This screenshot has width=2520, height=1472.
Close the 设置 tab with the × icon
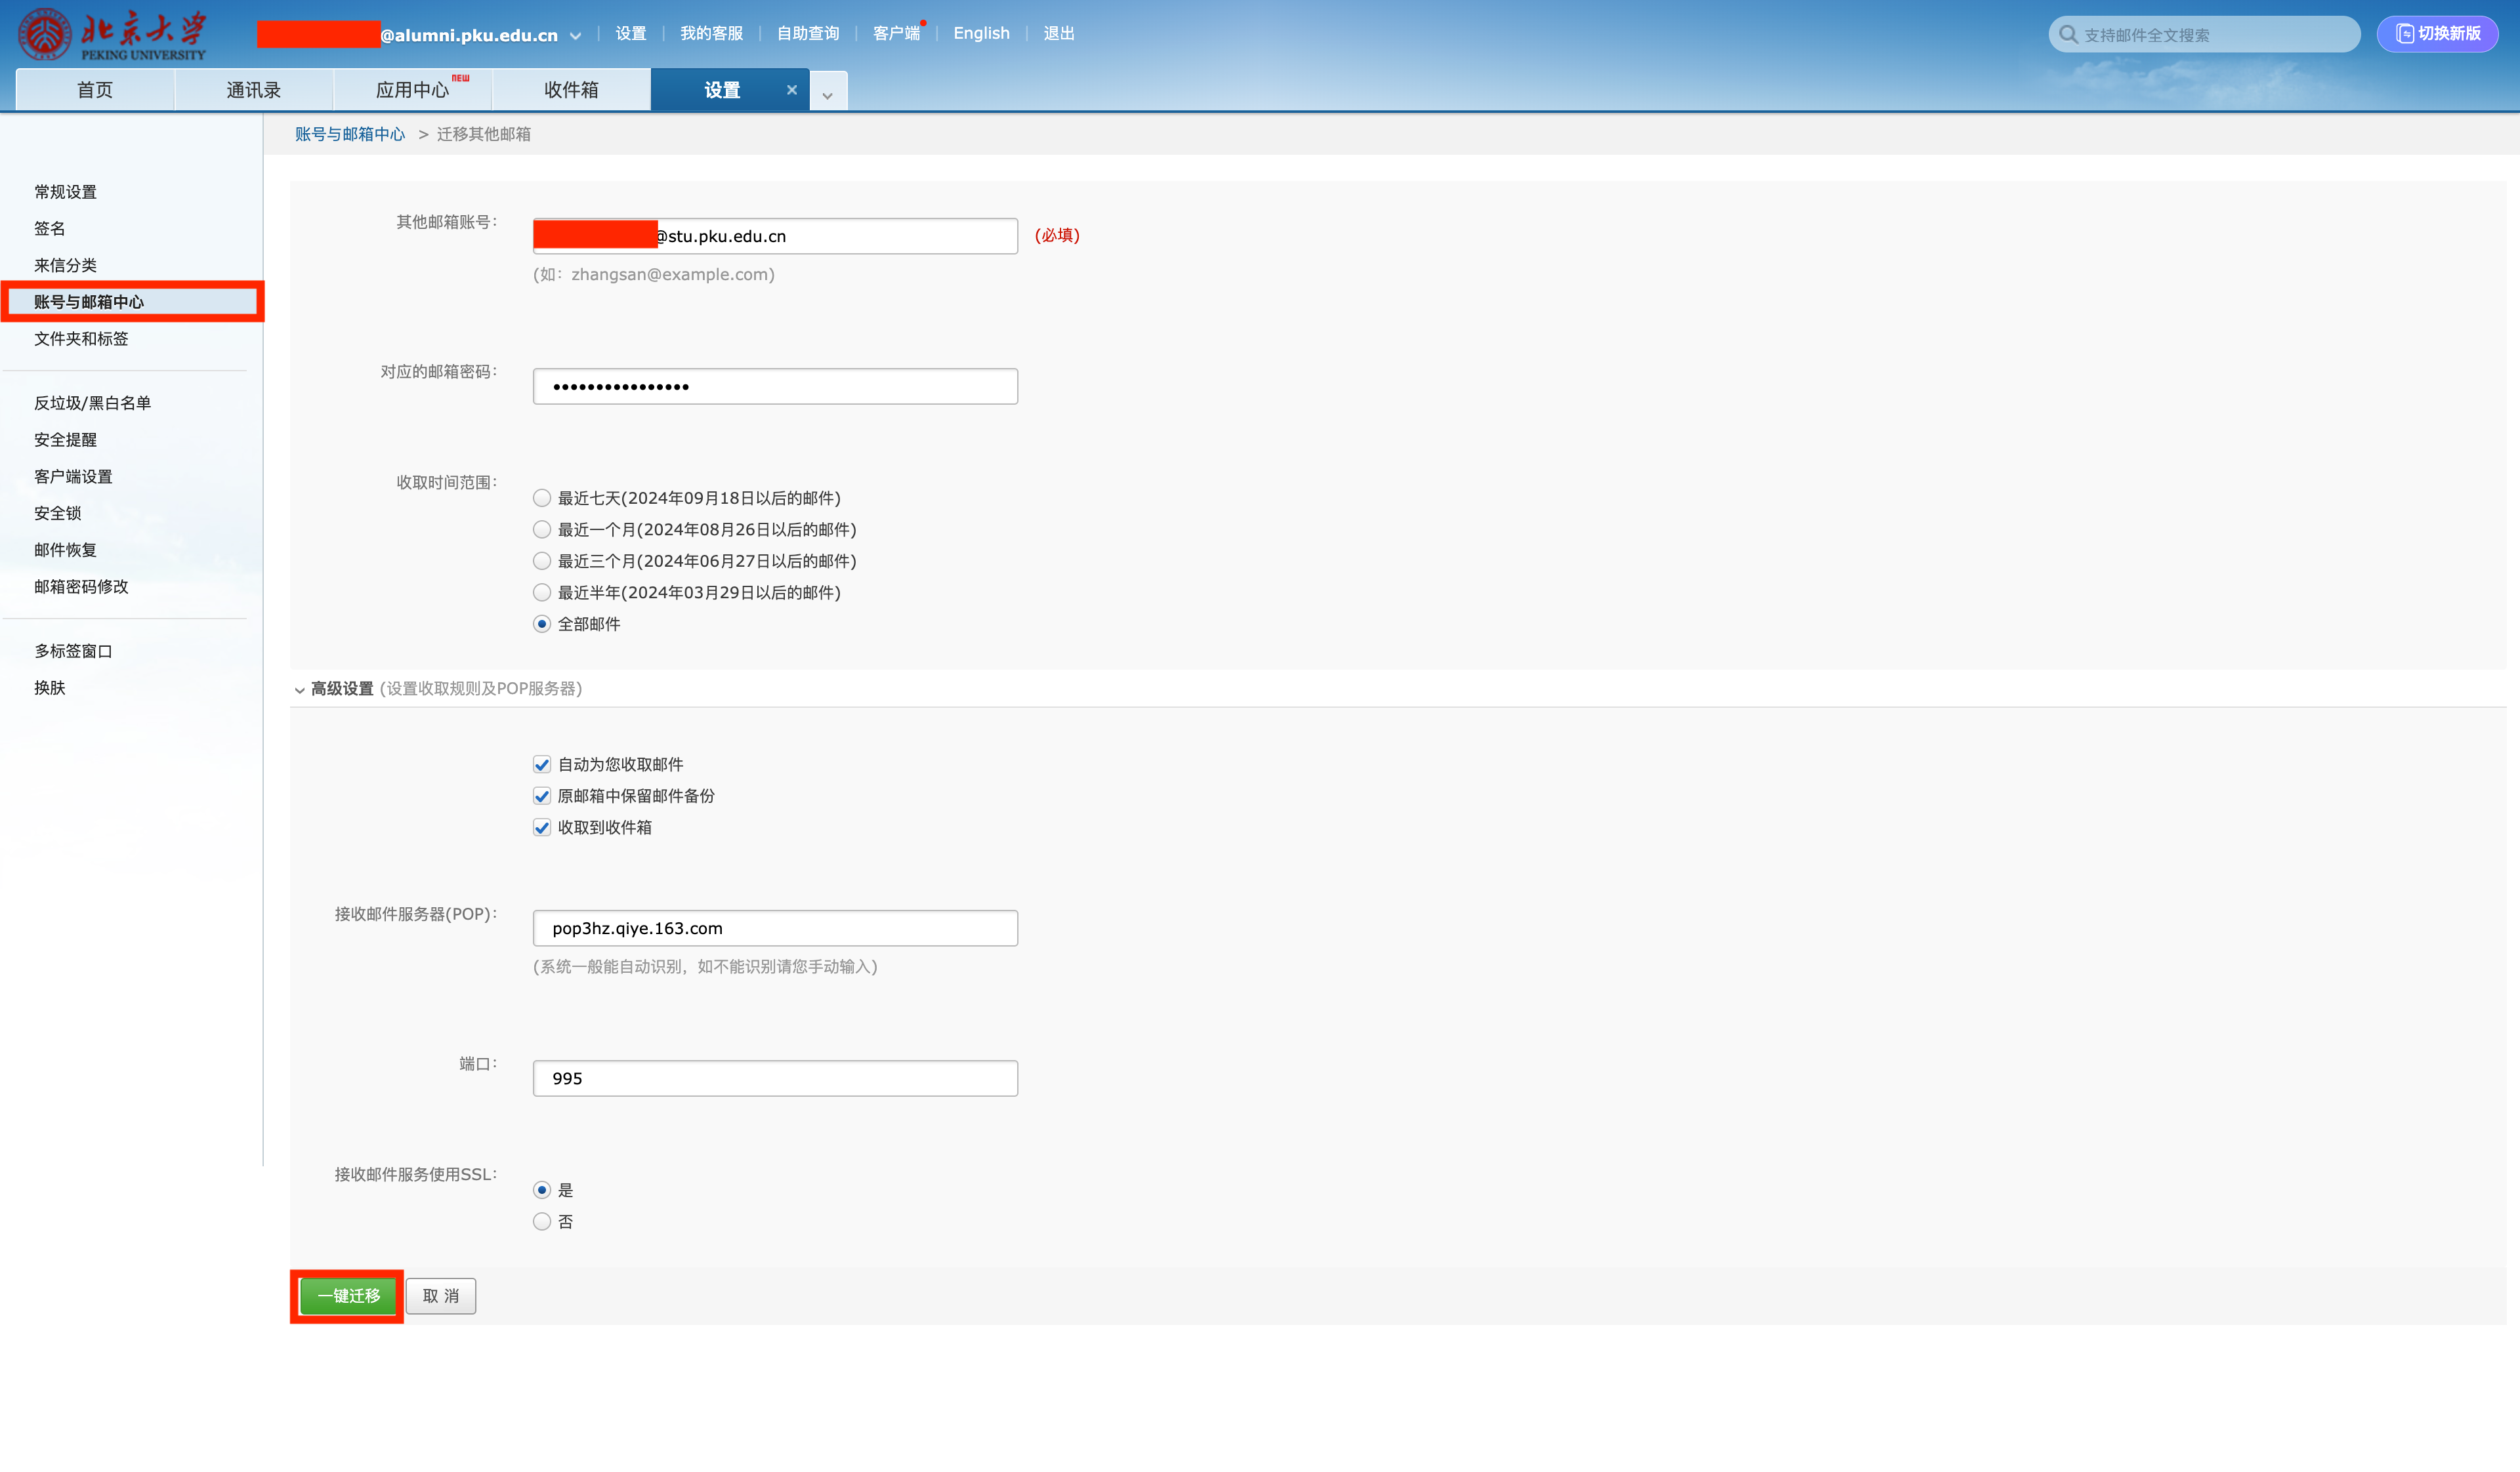[791, 89]
